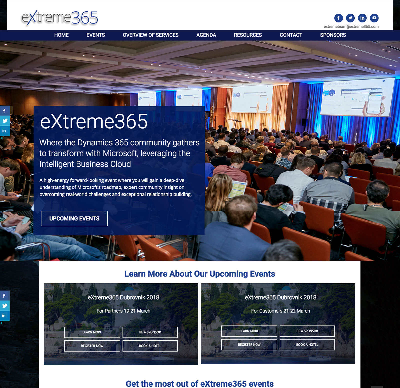Click 'eXtreme365 Dubrovnik 2018' title in Partners card
The image size is (400, 388).
pyautogui.click(x=123, y=297)
